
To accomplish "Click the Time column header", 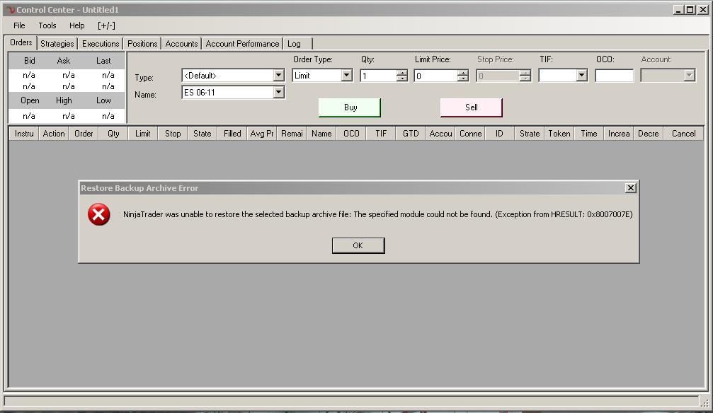I will tap(589, 134).
